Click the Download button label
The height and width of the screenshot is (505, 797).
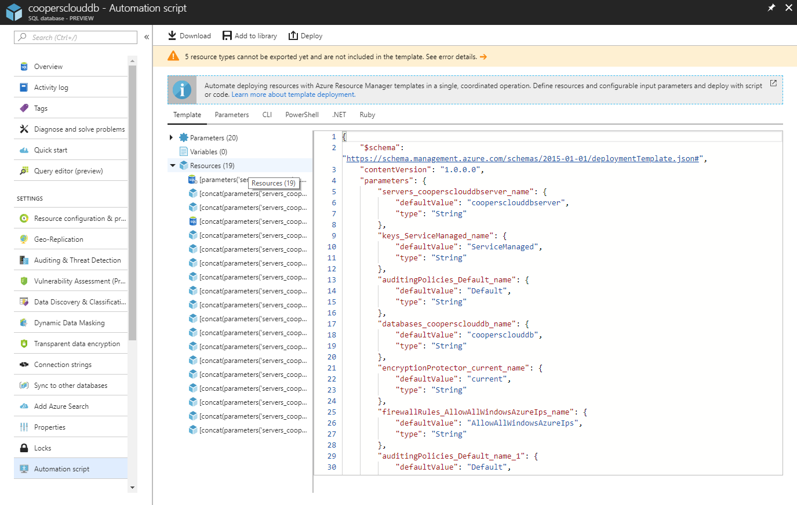tap(195, 36)
